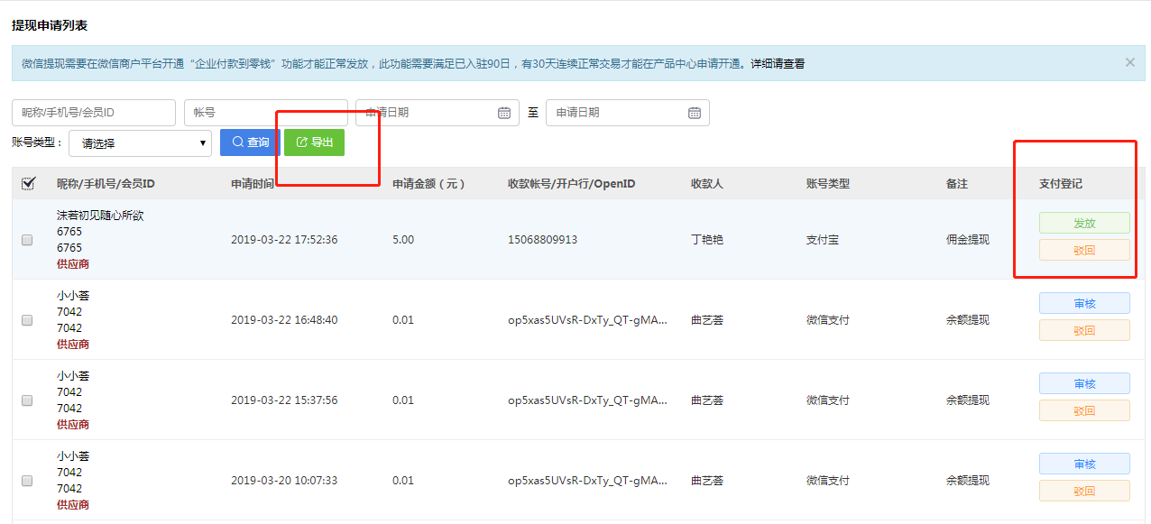Tick checkbox for the 15:37:56 withdrawal row
Screen dimensions: 1151x524
click(27, 400)
